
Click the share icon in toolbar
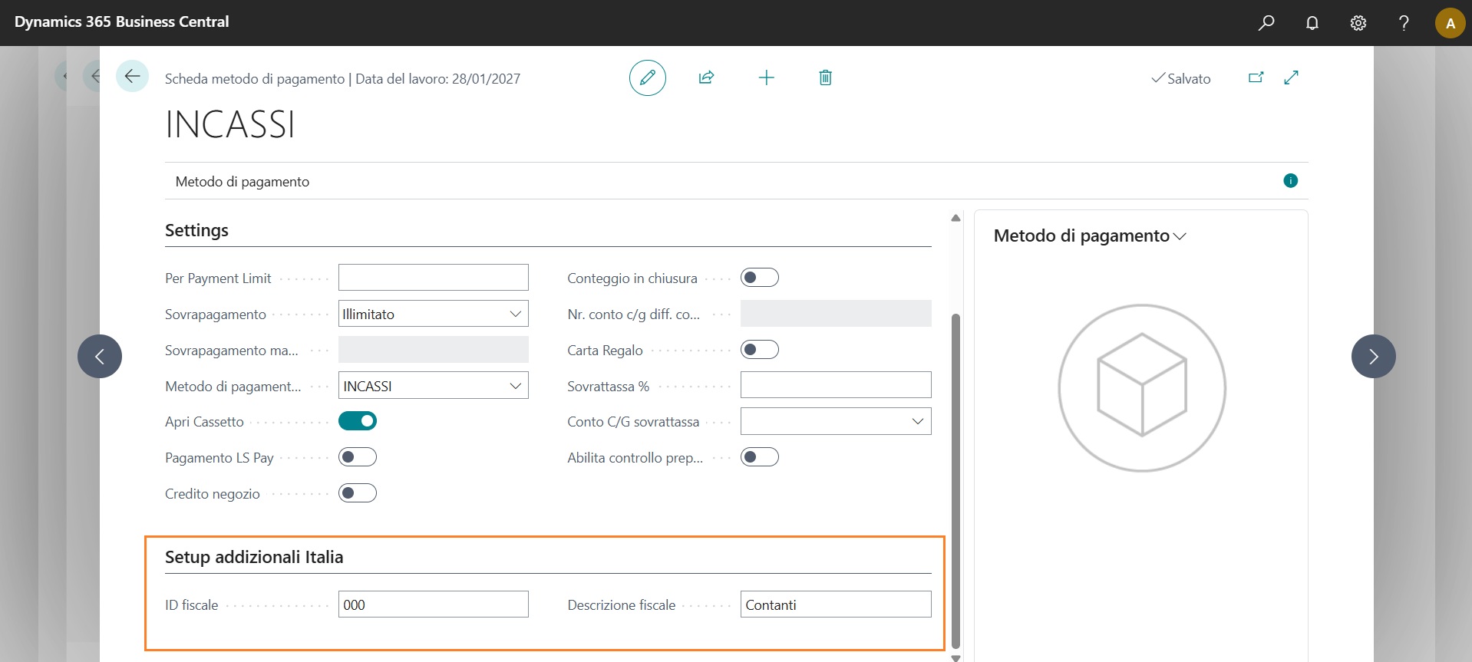(x=706, y=77)
